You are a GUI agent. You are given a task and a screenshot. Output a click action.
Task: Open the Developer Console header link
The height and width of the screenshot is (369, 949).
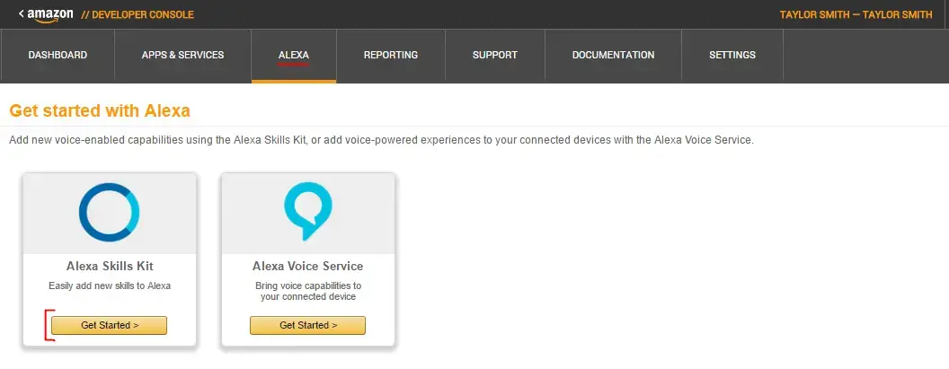pos(137,14)
